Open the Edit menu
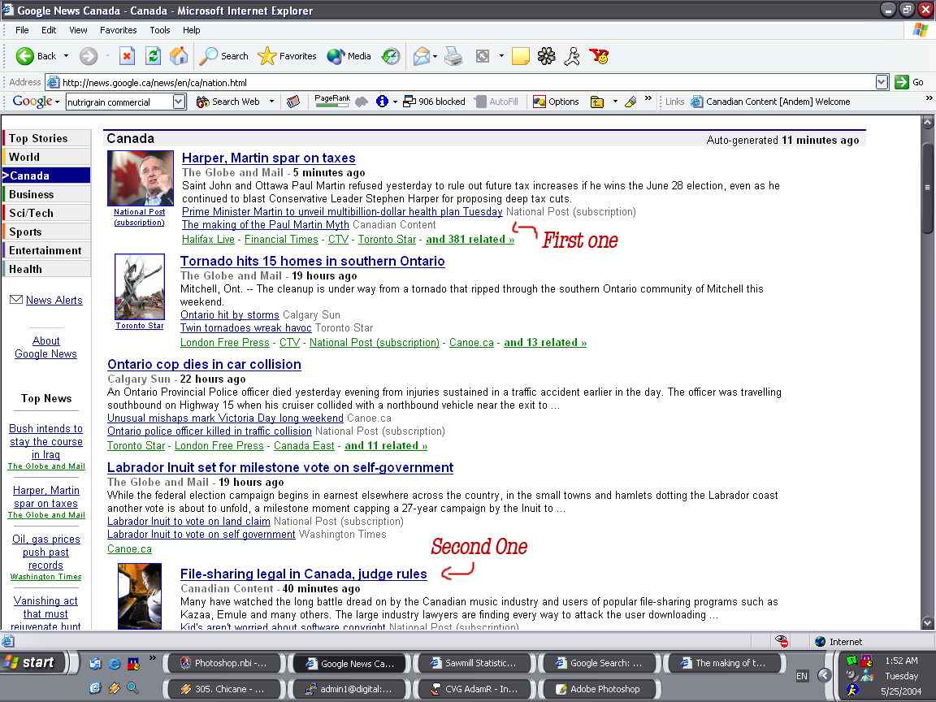 tap(49, 30)
